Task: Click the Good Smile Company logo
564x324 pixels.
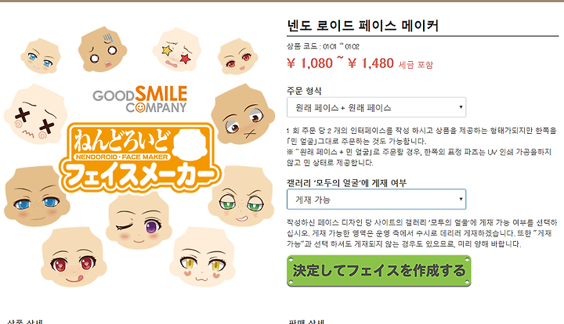Action: point(140,99)
